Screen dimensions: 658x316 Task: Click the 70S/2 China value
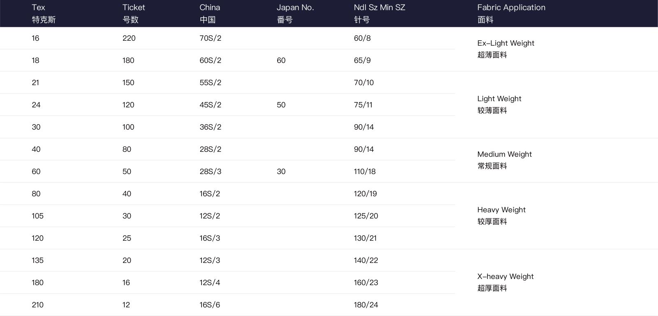pyautogui.click(x=211, y=38)
